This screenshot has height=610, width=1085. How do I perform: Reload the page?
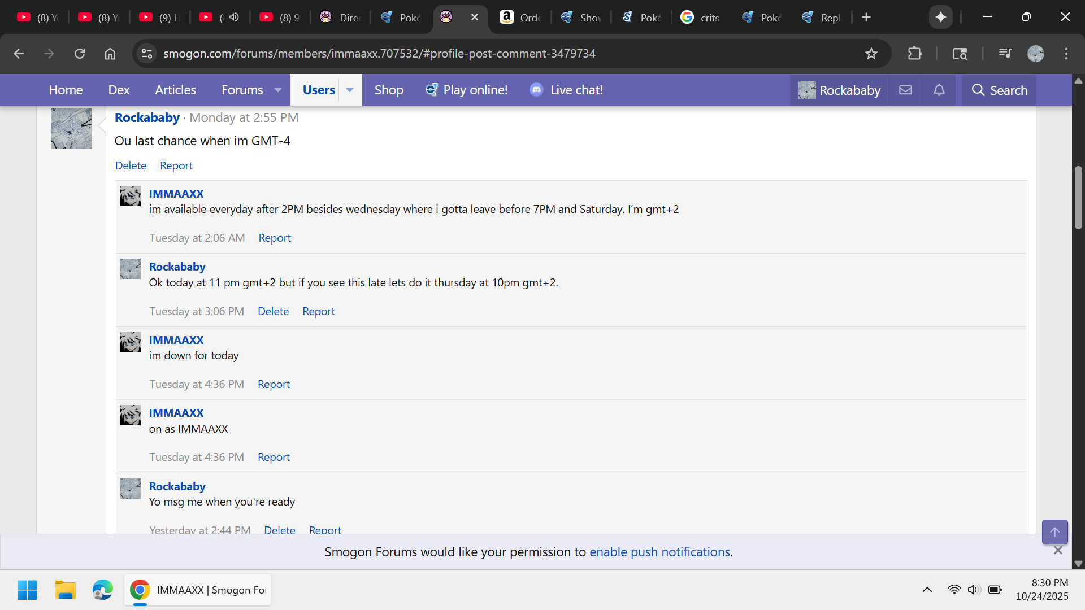pyautogui.click(x=80, y=54)
